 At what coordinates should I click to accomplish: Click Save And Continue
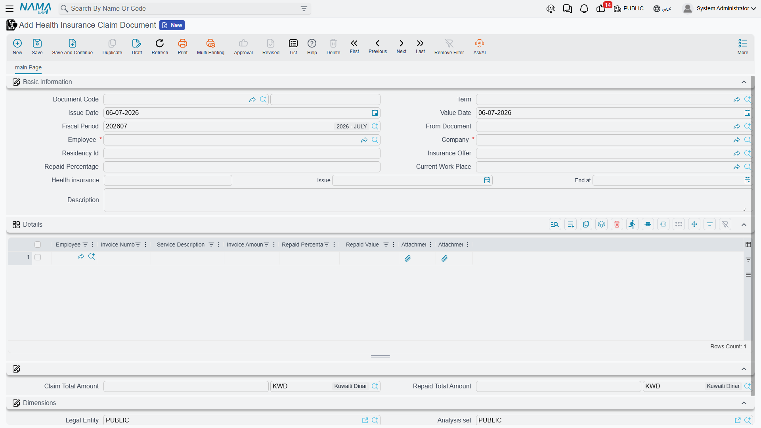click(73, 47)
